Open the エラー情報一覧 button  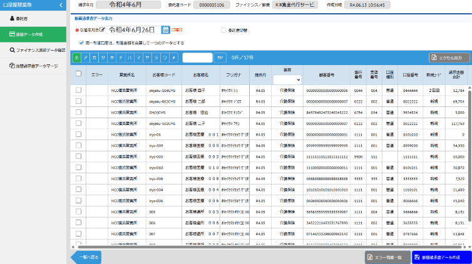387,257
